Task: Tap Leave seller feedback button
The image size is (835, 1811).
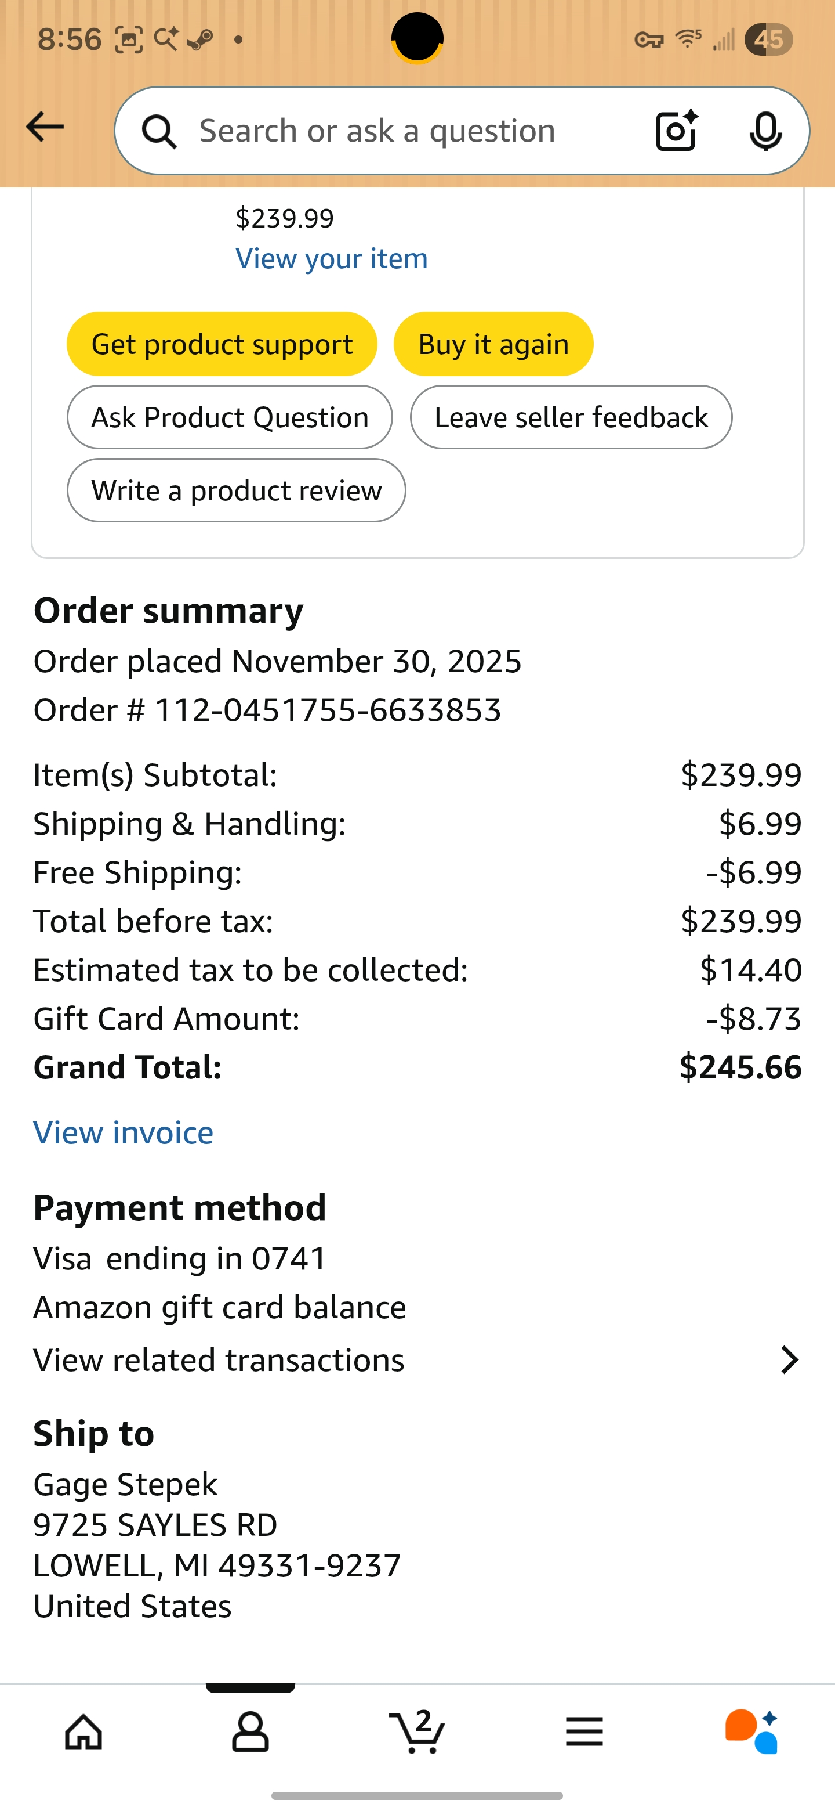Action: (571, 417)
